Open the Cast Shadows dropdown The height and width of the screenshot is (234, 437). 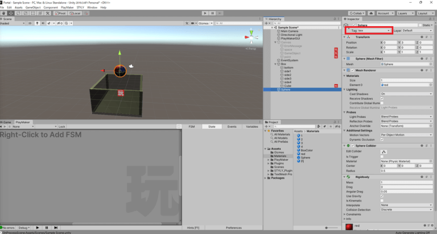(x=406, y=94)
